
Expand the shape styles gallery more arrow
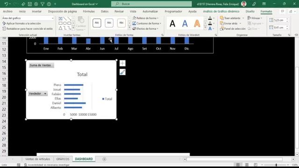pyautogui.click(x=129, y=28)
